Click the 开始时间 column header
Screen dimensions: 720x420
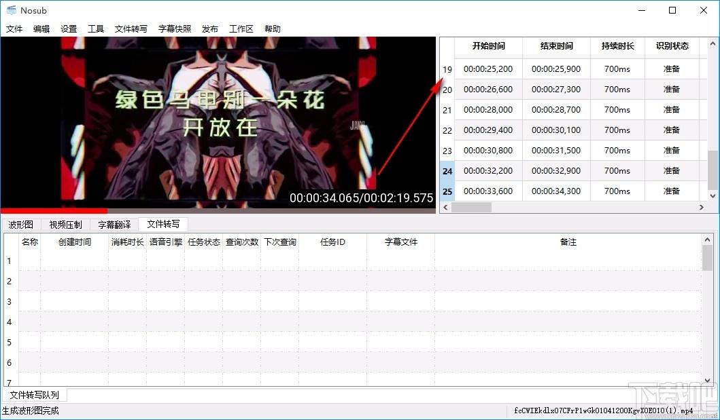488,46
